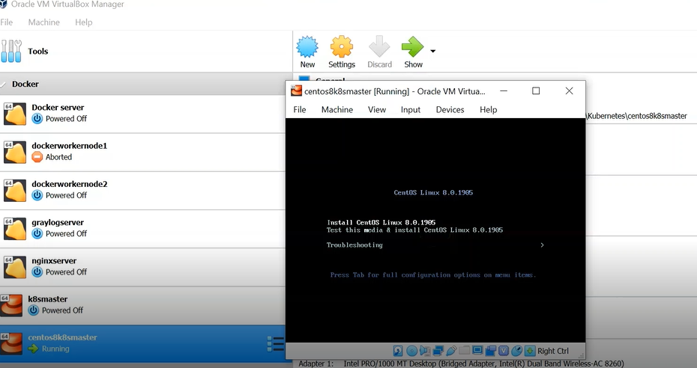Image resolution: width=697 pixels, height=368 pixels.
Task: Maximize the centos8k8smaster VM window
Action: click(x=536, y=91)
